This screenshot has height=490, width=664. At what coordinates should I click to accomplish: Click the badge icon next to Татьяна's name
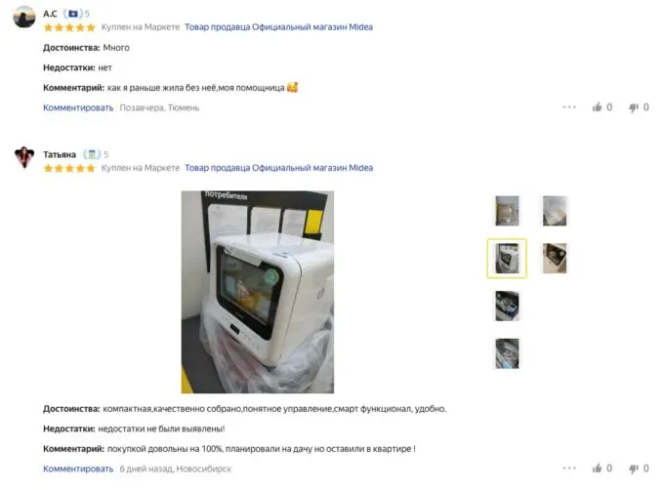(92, 154)
